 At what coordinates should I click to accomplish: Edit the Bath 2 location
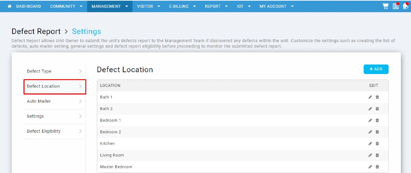tap(370, 108)
